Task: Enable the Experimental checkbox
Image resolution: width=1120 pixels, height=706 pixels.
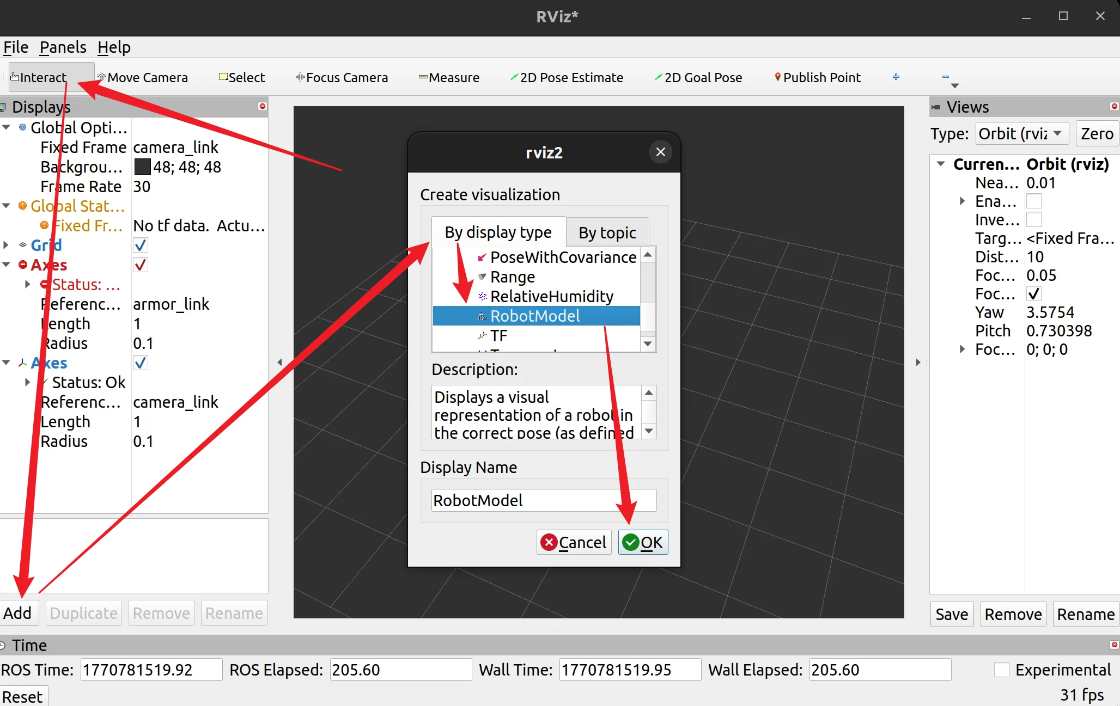Action: [x=1002, y=670]
